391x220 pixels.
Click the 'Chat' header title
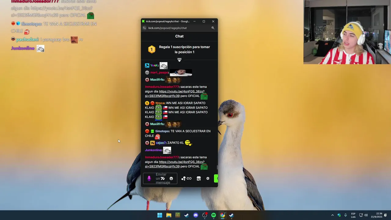coord(179,36)
